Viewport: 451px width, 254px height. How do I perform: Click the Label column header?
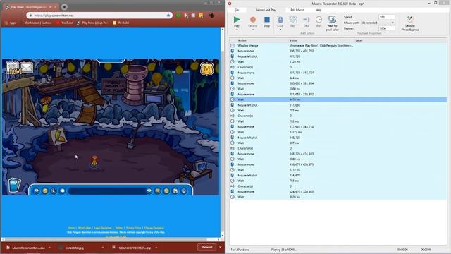(359, 40)
